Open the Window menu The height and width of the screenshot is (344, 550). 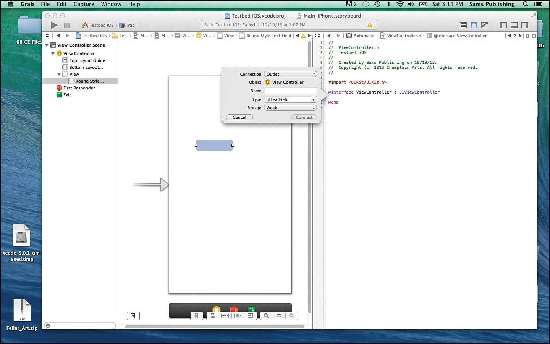tap(111, 4)
